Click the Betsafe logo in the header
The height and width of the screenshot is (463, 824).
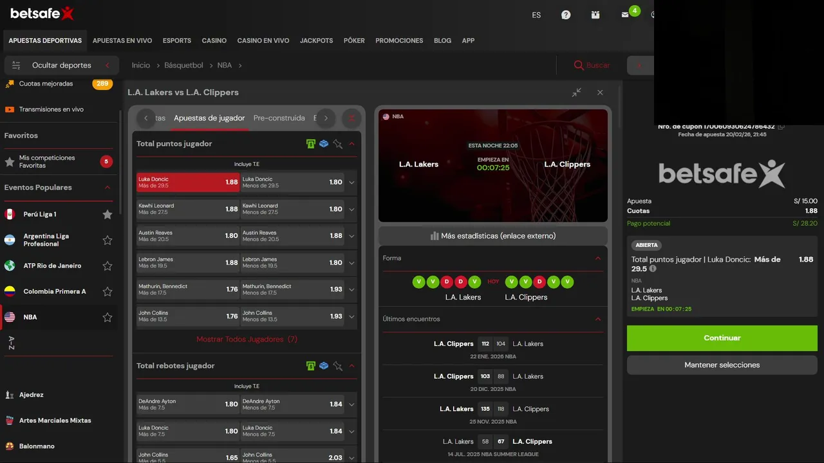(x=42, y=14)
